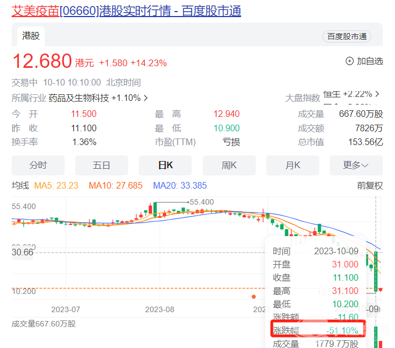Click the 成交额 value 7826万
The image size is (395, 348).
tap(369, 129)
